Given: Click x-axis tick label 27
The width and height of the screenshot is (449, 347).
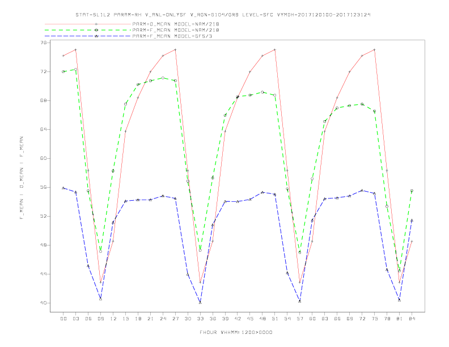Looking at the screenshot, I should (x=175, y=319).
